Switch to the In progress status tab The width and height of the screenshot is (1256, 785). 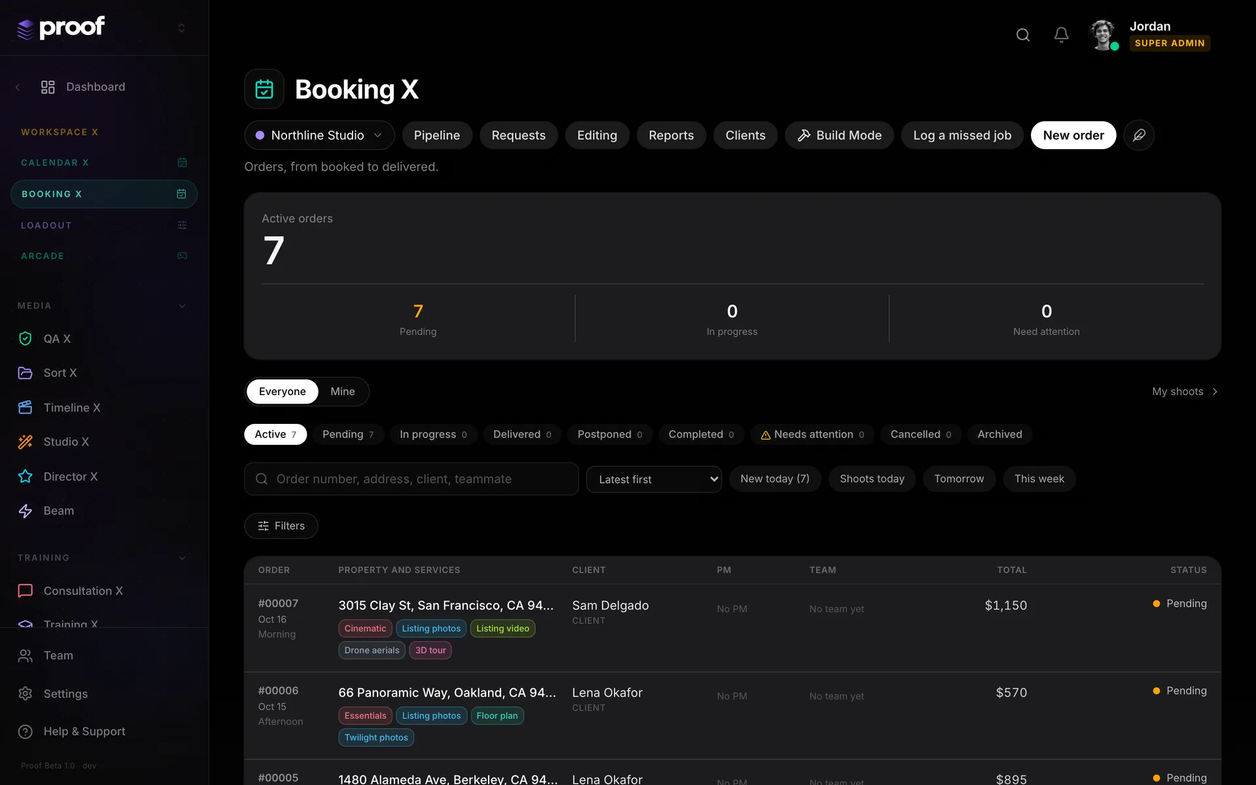point(433,434)
